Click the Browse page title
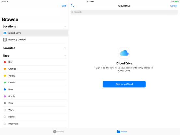The width and height of the screenshot is (180, 135). tap(10, 19)
